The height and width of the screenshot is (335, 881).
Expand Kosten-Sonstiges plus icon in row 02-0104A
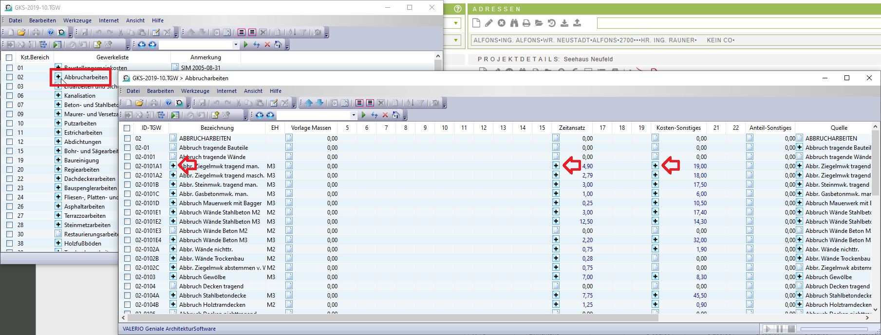655,296
